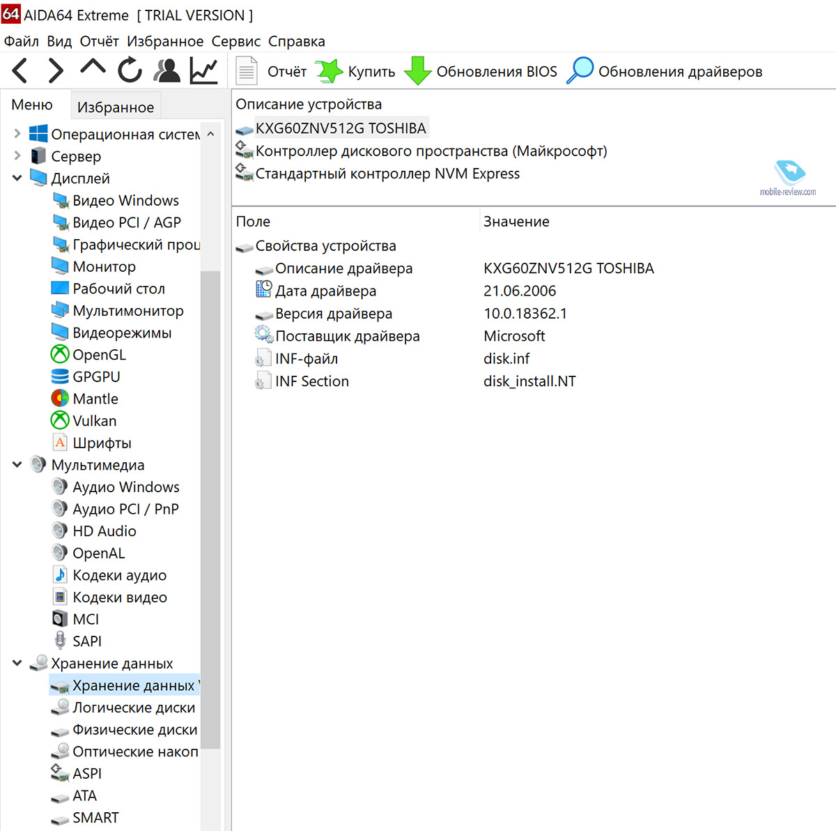Open the Сервис menu
This screenshot has width=836, height=831.
point(236,41)
